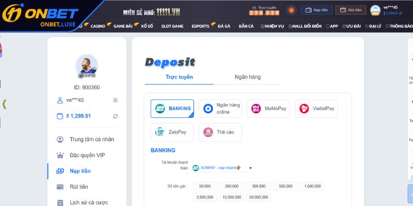The width and height of the screenshot is (413, 206).
Task: Choose the 300,000 deposit amount
Action: point(259,186)
